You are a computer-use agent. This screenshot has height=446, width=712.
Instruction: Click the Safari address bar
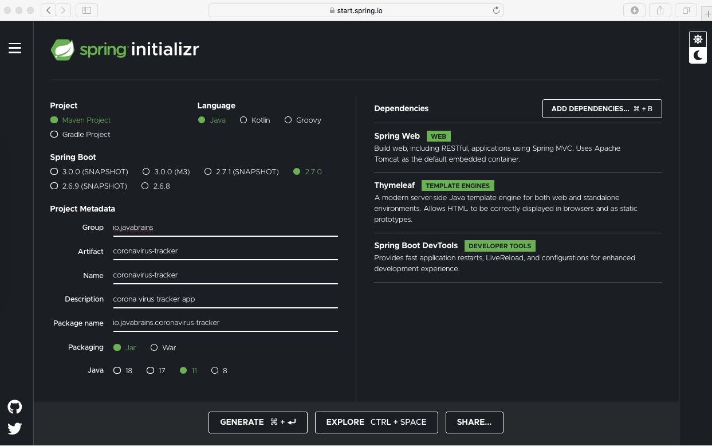pos(356,10)
